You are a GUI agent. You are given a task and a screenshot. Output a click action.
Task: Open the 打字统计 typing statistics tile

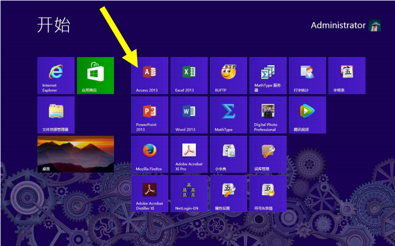pos(307,76)
